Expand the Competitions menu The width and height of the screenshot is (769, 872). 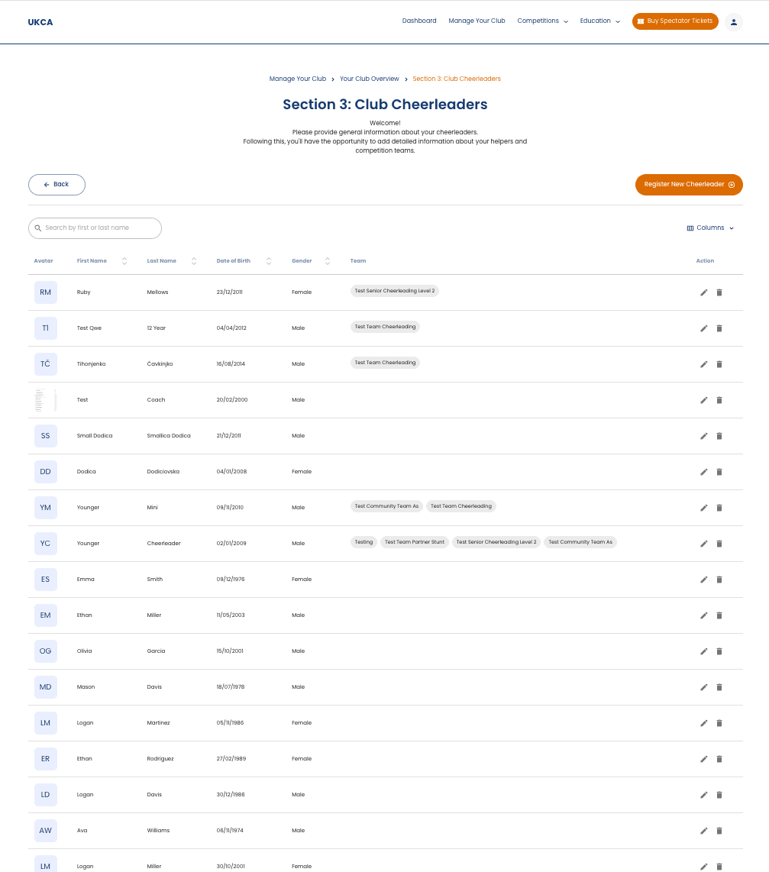point(542,21)
